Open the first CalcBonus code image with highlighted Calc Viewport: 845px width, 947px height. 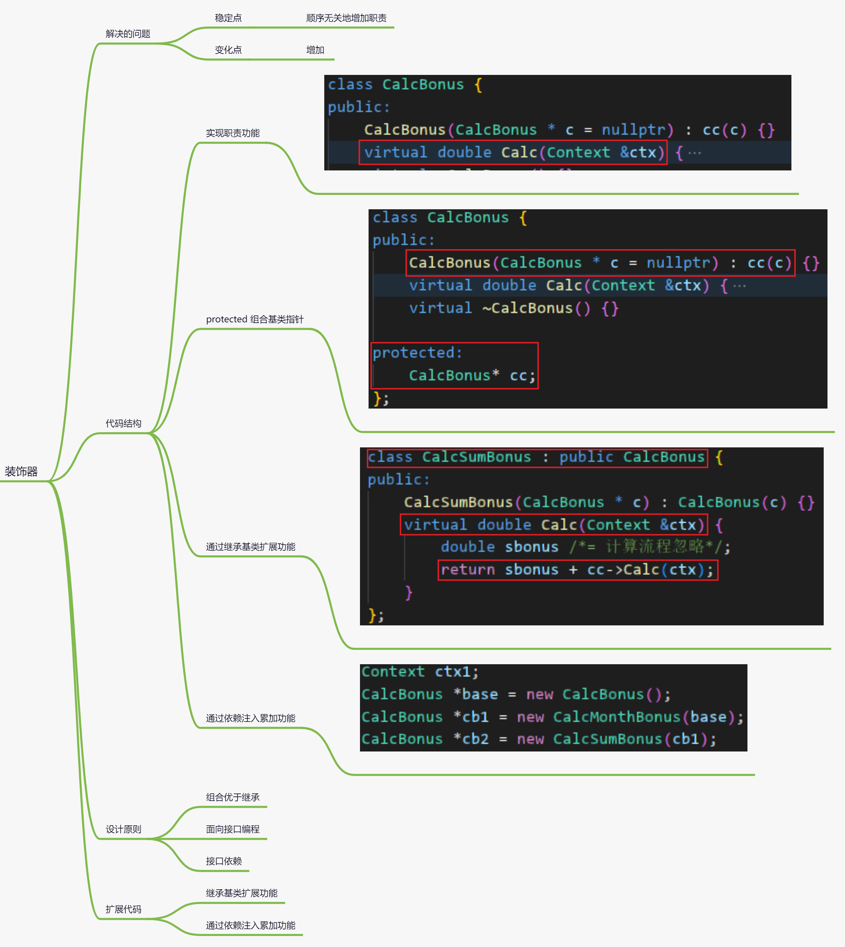point(557,123)
